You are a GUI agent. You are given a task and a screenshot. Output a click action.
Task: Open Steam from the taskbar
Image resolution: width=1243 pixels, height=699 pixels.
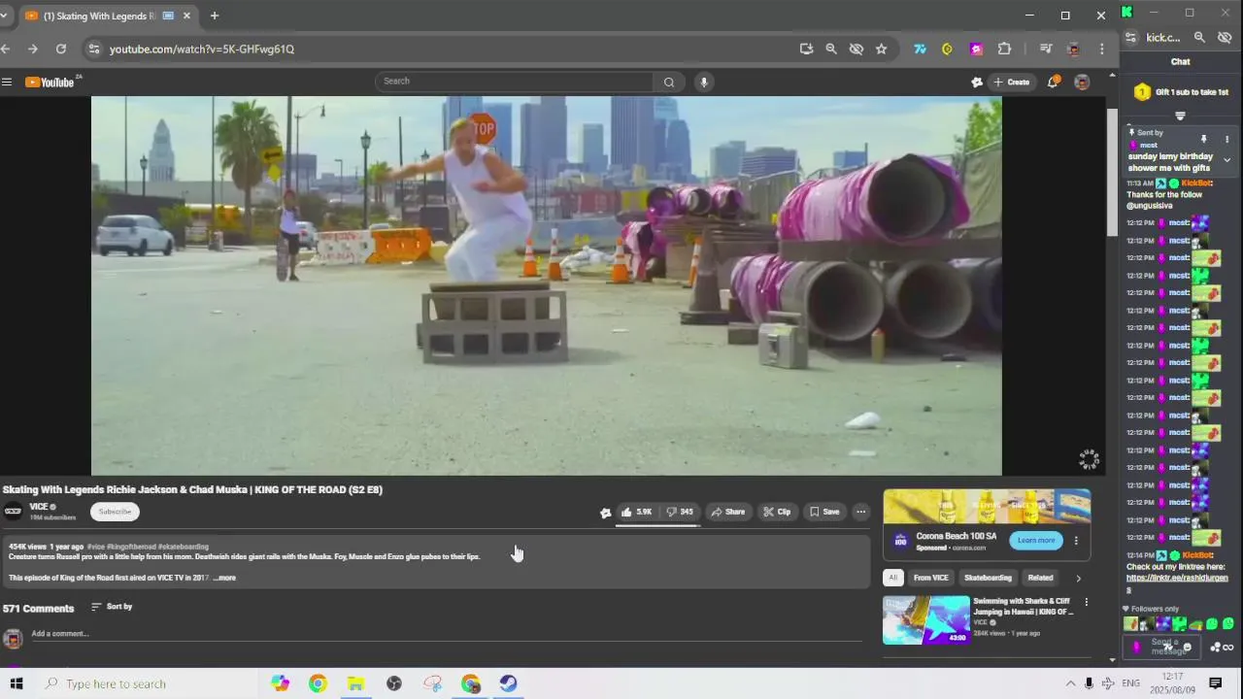(508, 683)
